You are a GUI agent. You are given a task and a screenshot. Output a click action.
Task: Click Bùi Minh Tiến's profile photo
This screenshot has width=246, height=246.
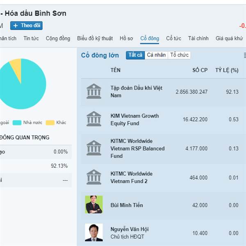[94, 205]
